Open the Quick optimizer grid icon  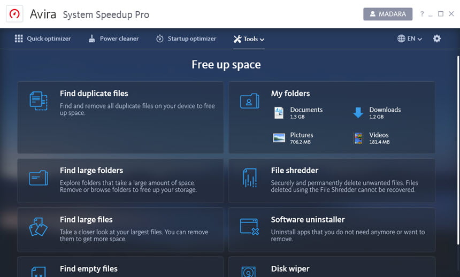point(19,39)
